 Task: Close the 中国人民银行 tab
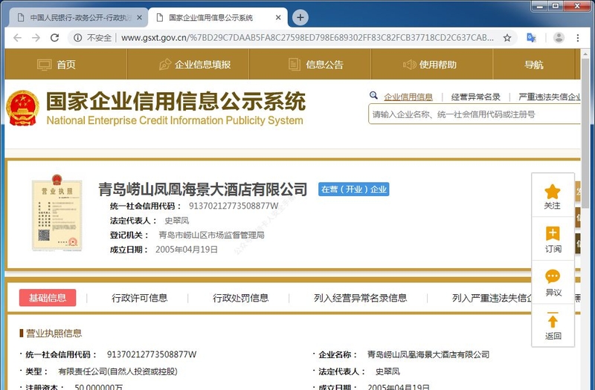[139, 17]
